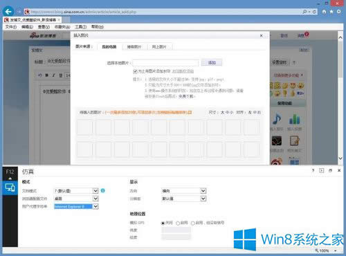Open the resolution dropdown showing 默认值
The image size is (346, 256).
[x=183, y=199]
